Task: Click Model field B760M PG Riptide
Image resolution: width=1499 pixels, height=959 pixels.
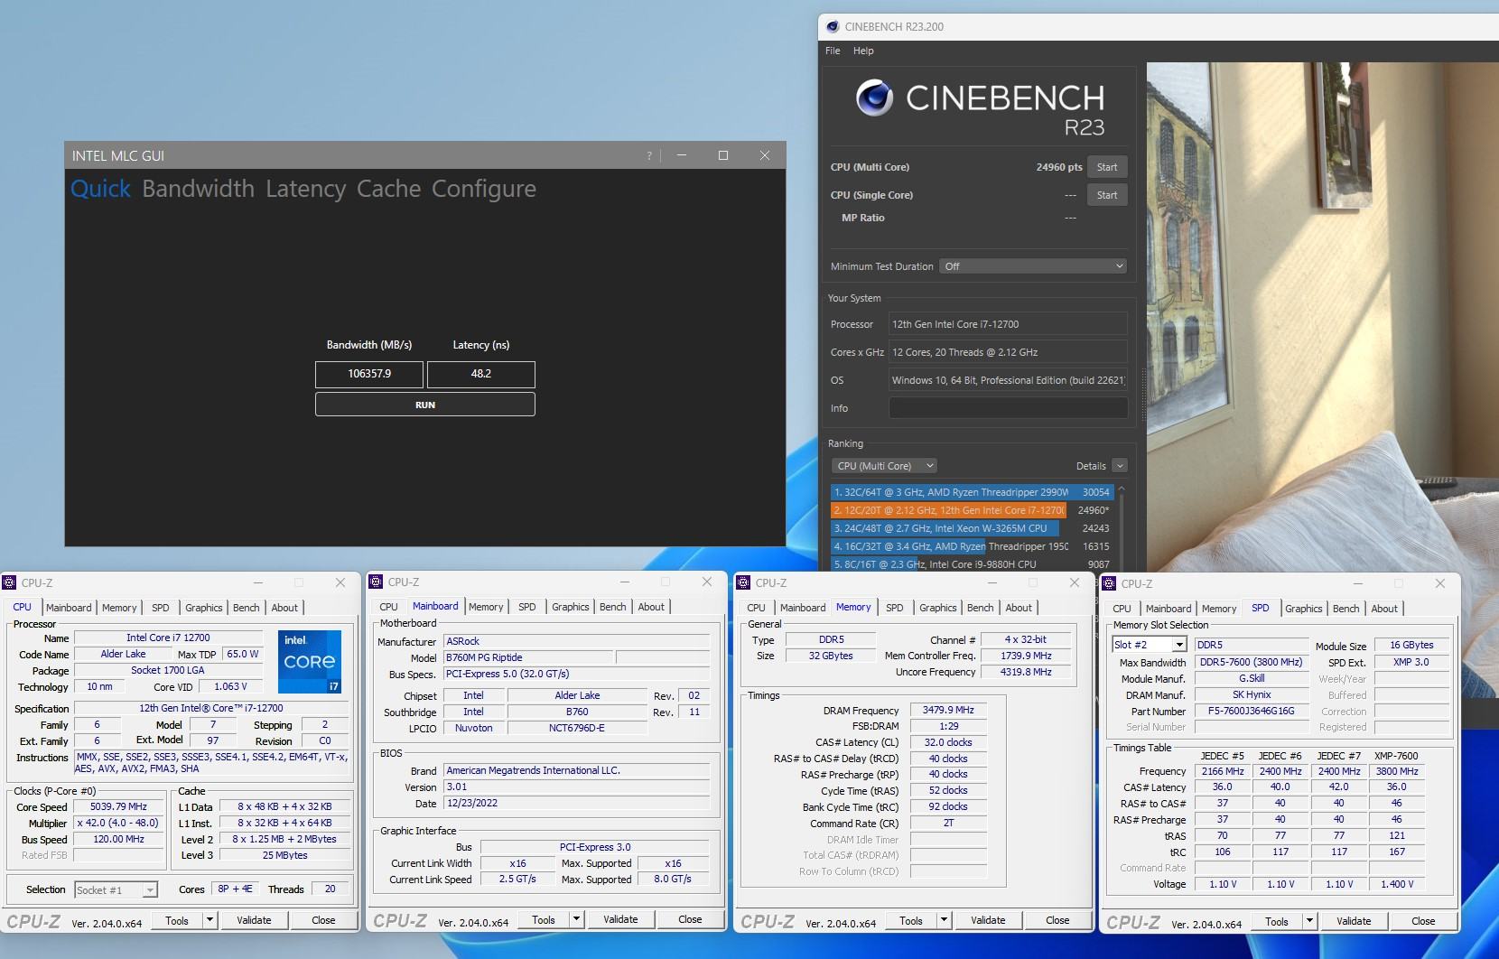Action: pyautogui.click(x=528, y=658)
